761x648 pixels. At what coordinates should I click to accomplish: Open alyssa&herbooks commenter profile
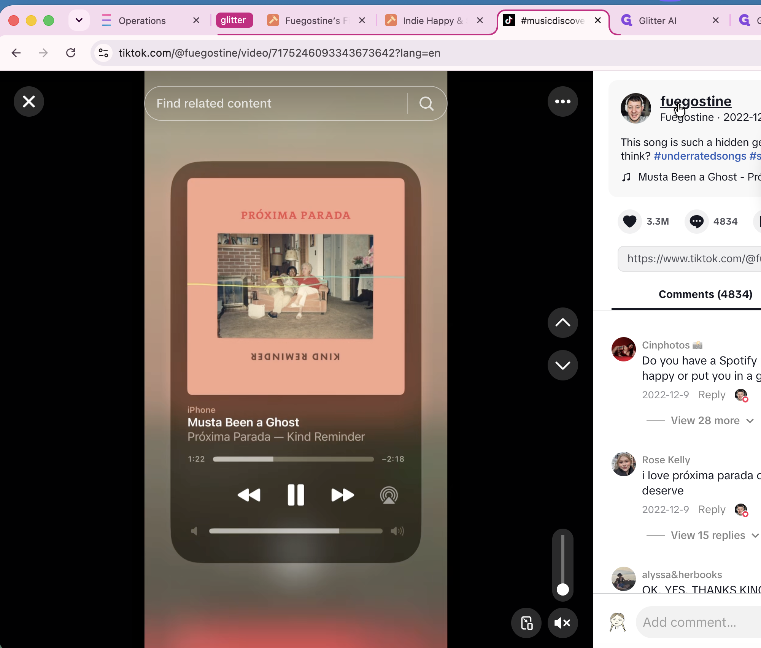[x=682, y=574]
